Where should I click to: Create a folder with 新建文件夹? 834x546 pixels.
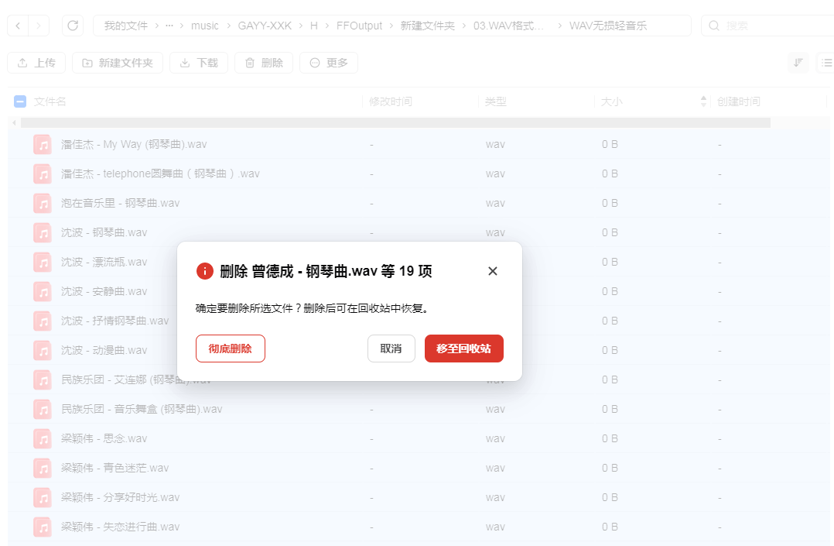[118, 63]
